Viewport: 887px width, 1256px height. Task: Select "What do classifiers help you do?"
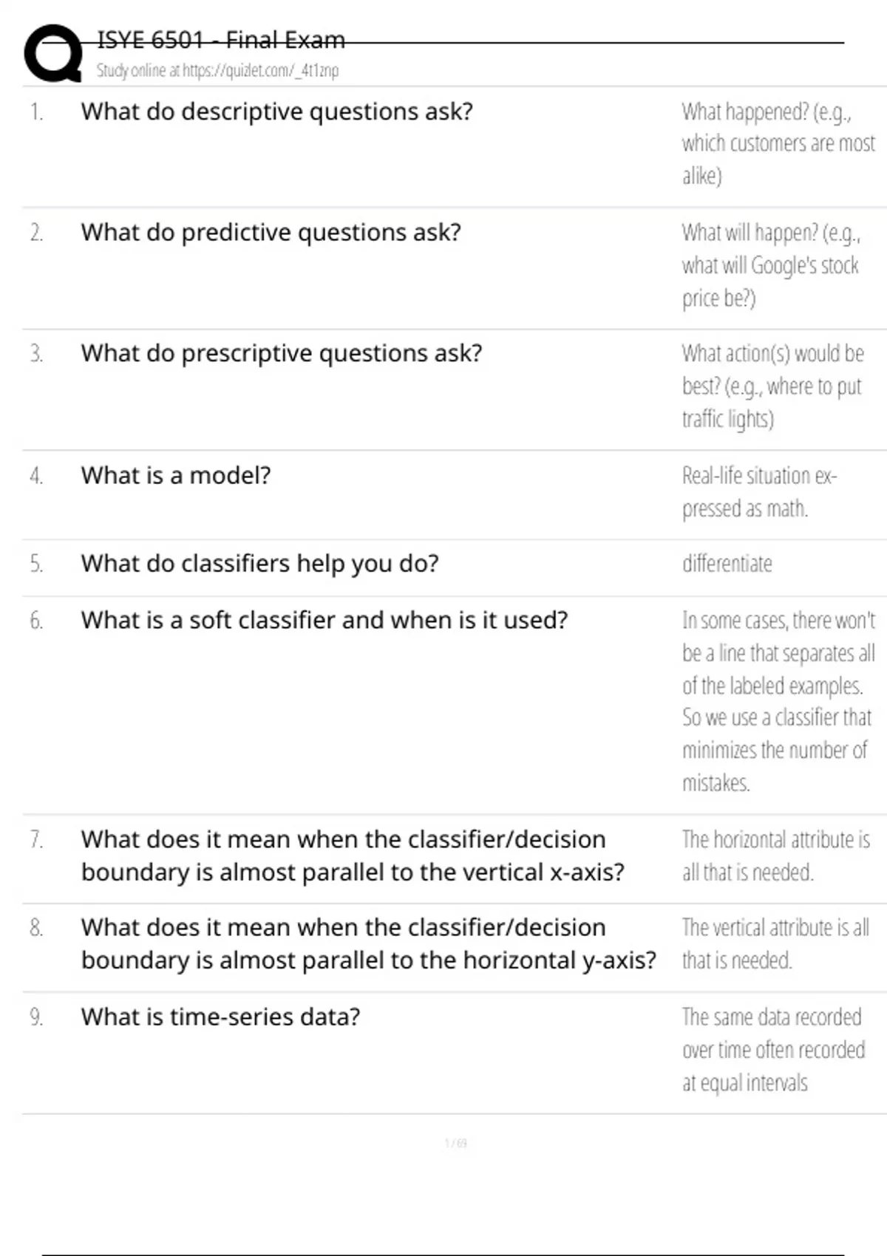[259, 564]
